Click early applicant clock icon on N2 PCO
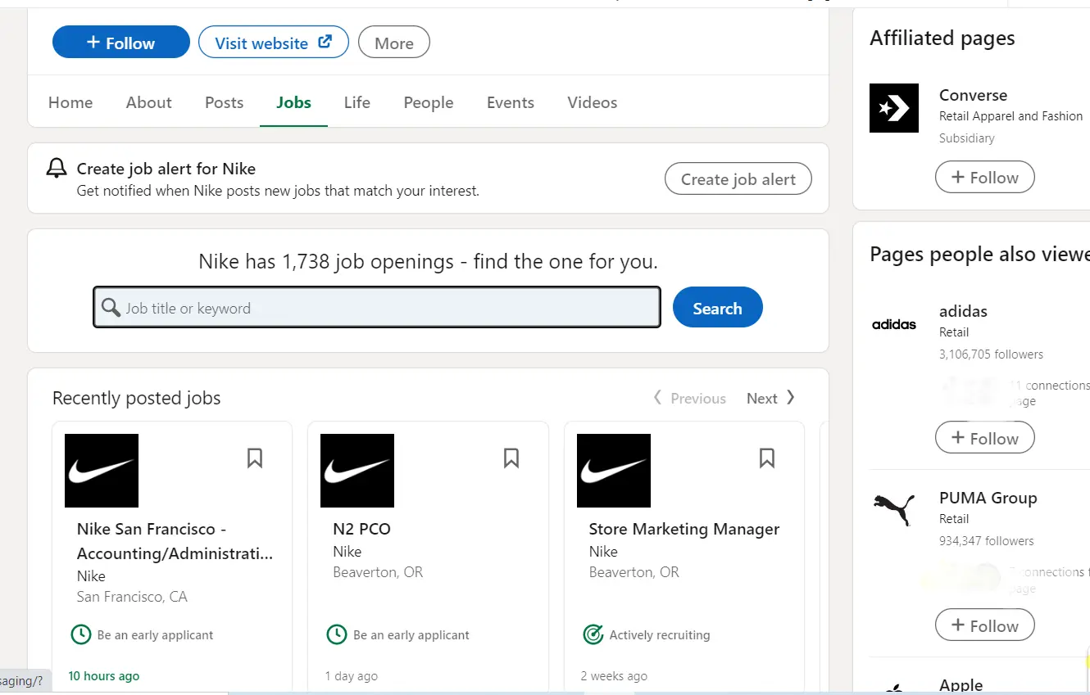 click(336, 634)
